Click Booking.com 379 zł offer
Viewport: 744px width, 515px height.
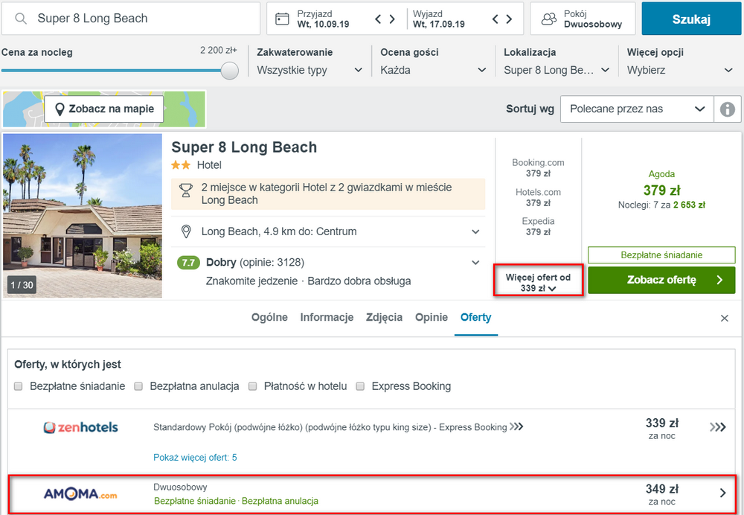538,168
